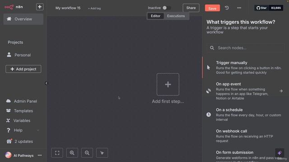Click the Trigger manually cursor icon

click(x=209, y=67)
